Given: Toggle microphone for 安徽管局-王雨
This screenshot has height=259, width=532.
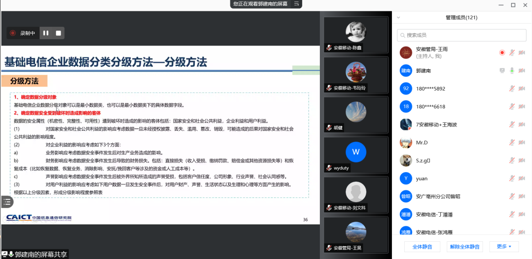Looking at the screenshot, I should pyautogui.click(x=512, y=53).
